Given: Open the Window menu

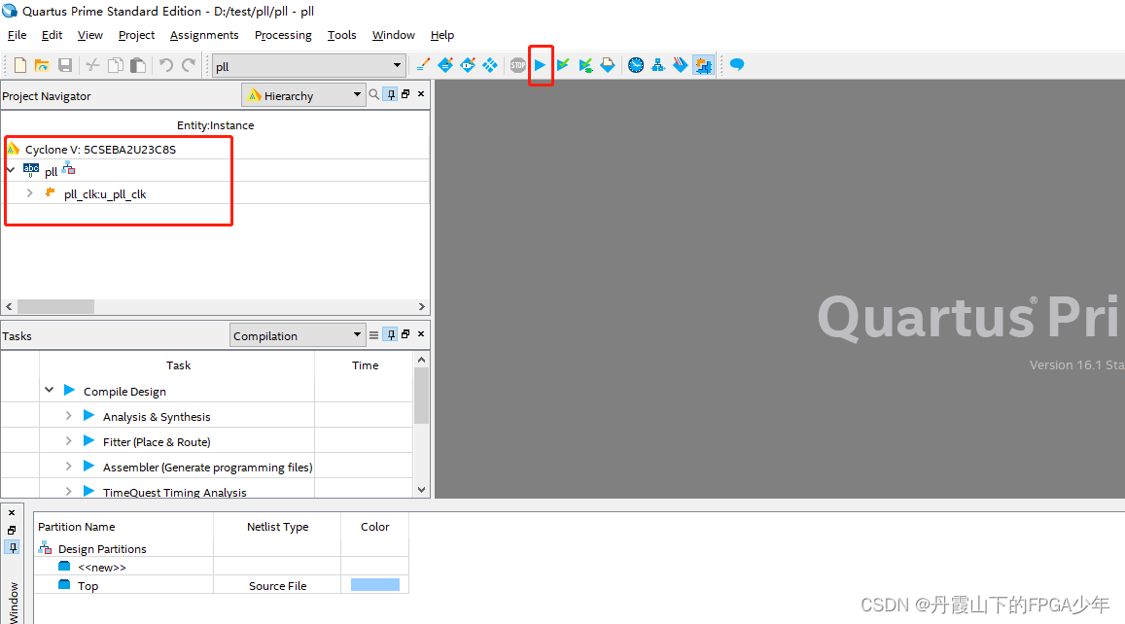Looking at the screenshot, I should coord(393,35).
